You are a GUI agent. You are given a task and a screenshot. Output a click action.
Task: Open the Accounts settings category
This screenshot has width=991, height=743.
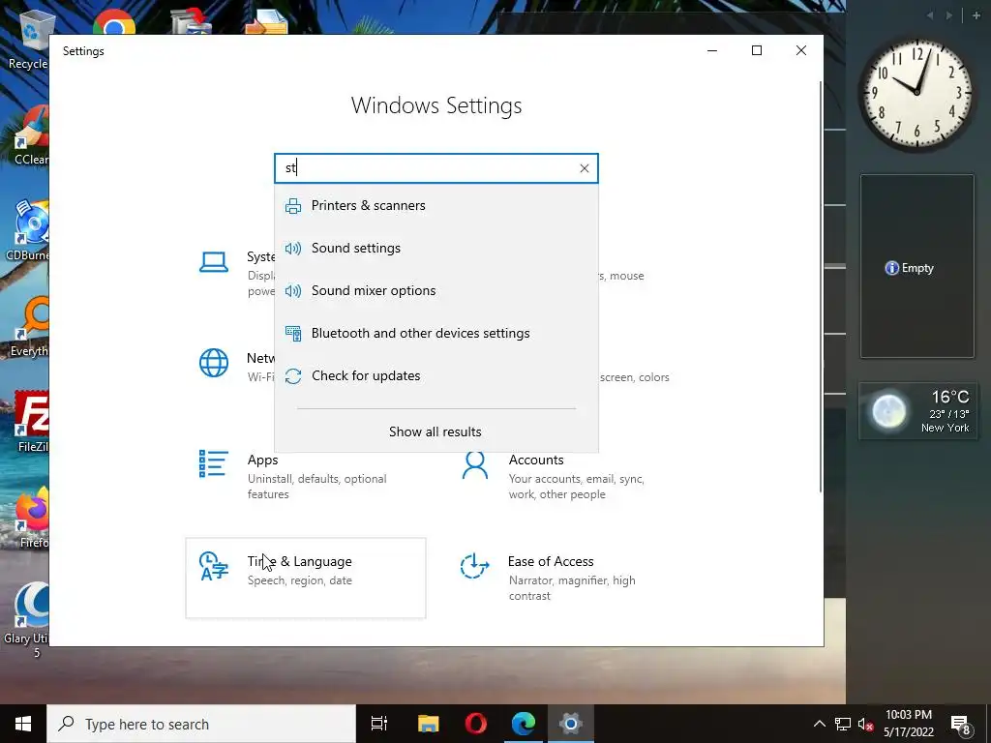566,476
